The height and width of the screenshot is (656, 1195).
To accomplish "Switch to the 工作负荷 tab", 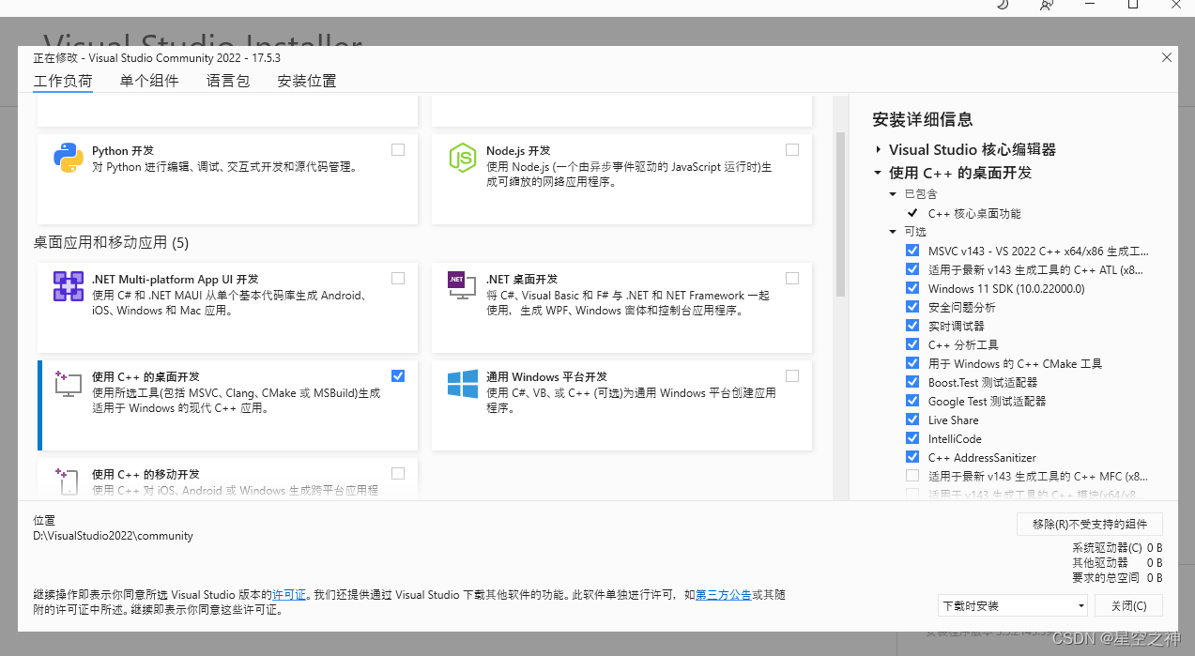I will point(63,81).
